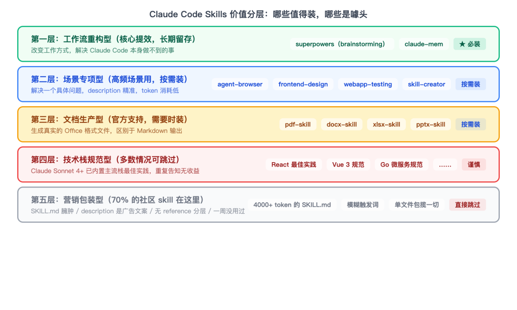The height and width of the screenshot is (310, 517).
Task: Click subtitle 改变工作方式，解决 Claude Code 本身做不到的事
Action: click(x=102, y=50)
